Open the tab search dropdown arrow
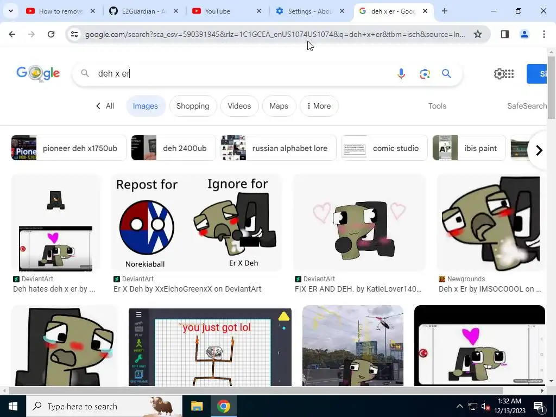Image resolution: width=556 pixels, height=417 pixels. point(11,11)
